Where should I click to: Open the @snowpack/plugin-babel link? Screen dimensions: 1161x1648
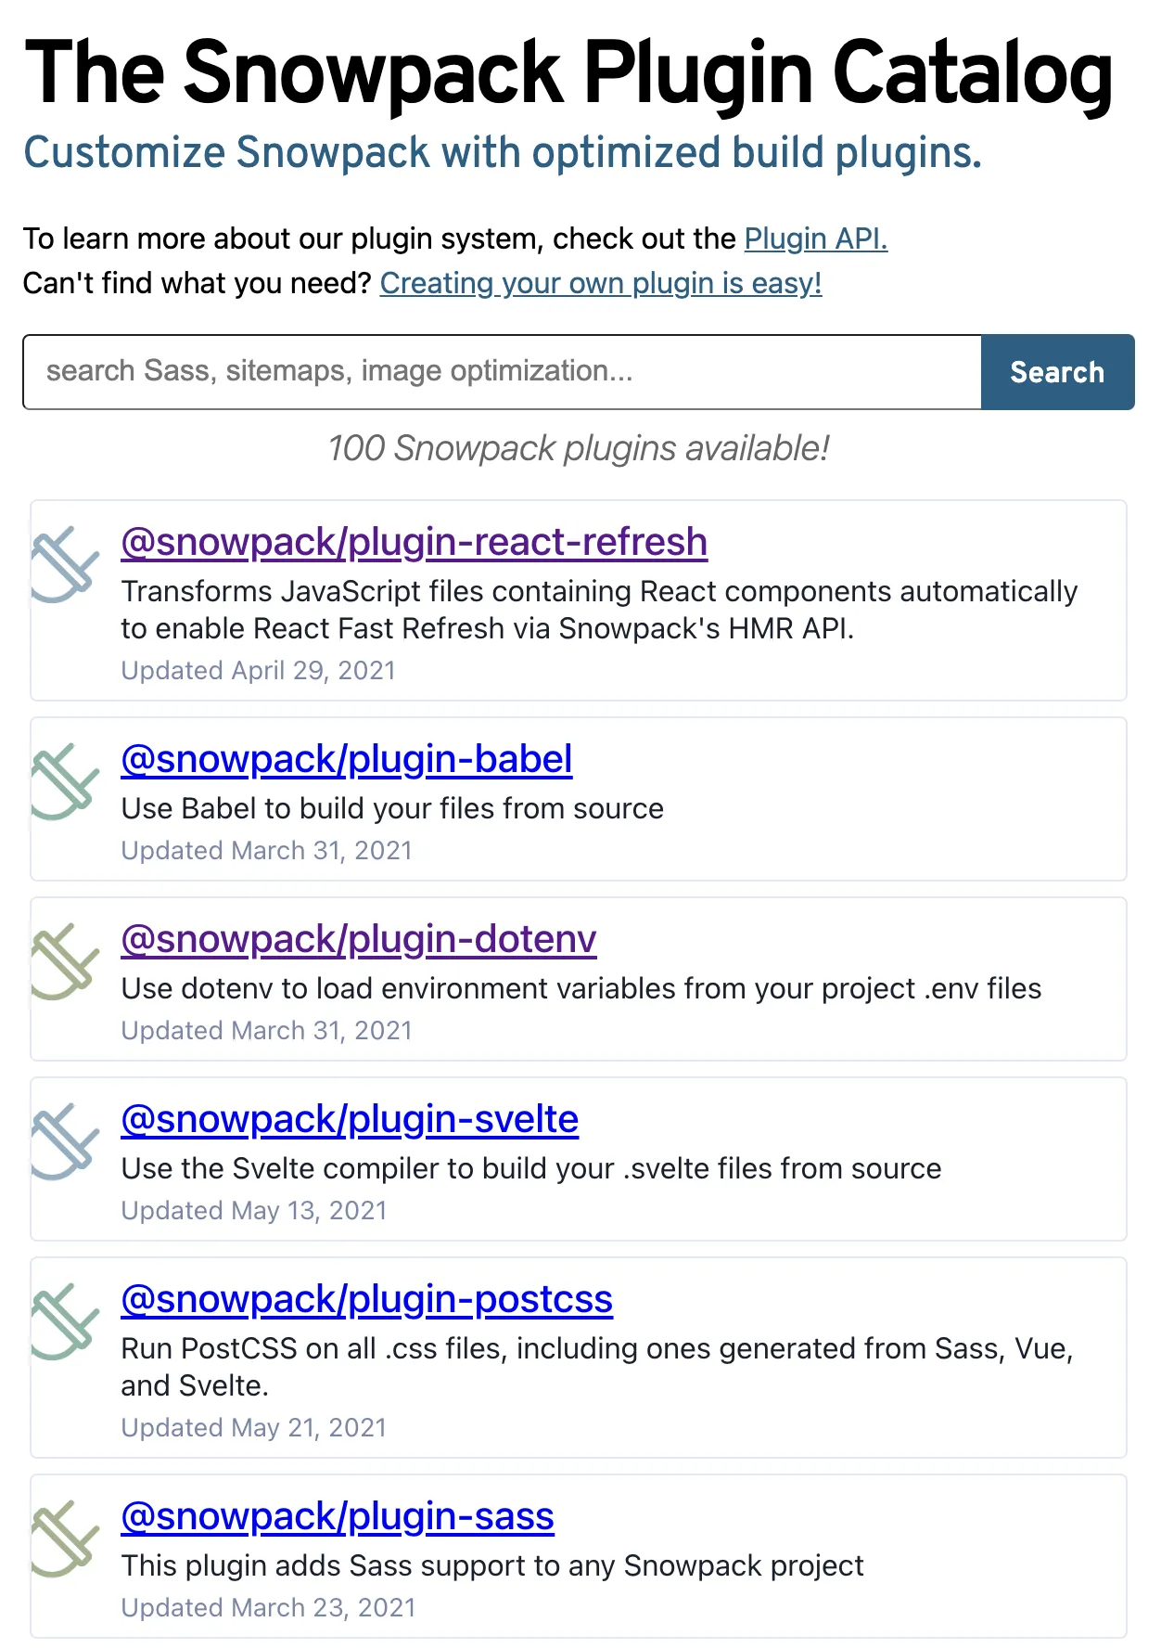pyautogui.click(x=346, y=759)
